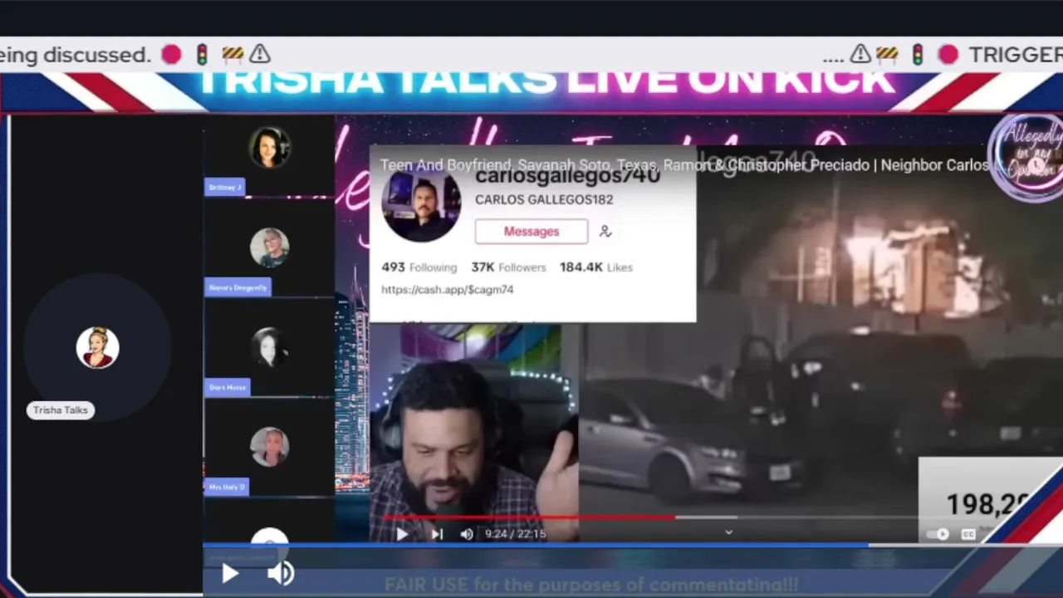Play the embedded YouTube video
Viewport: 1063px width, 598px height.
click(402, 534)
